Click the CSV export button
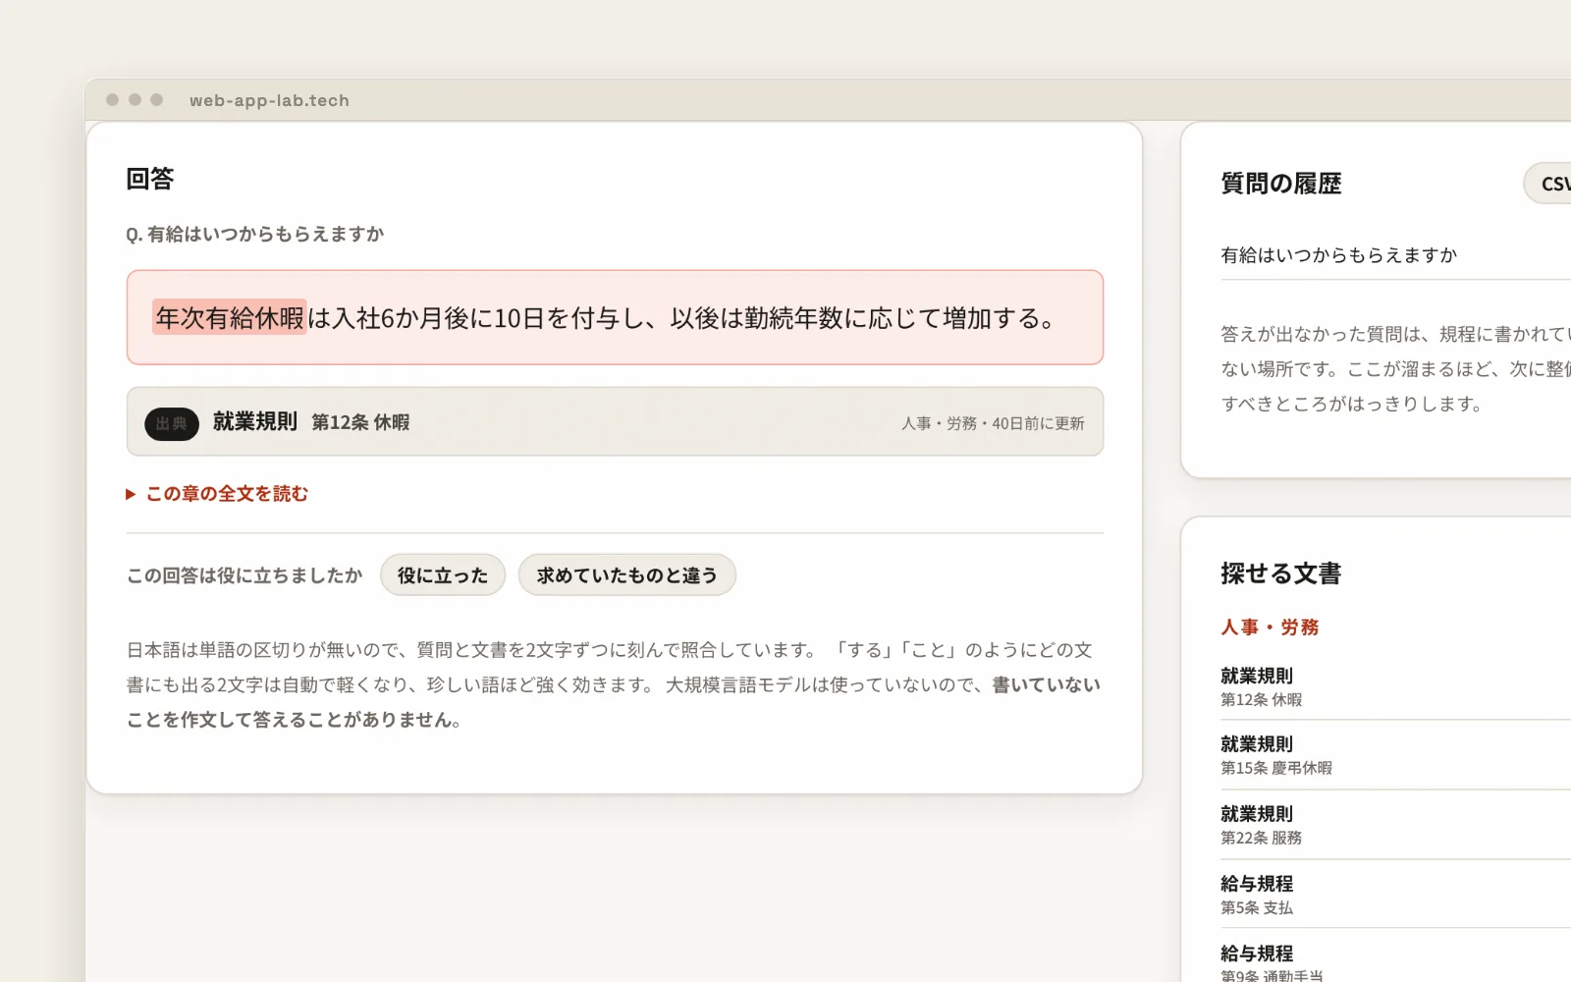 1549,184
